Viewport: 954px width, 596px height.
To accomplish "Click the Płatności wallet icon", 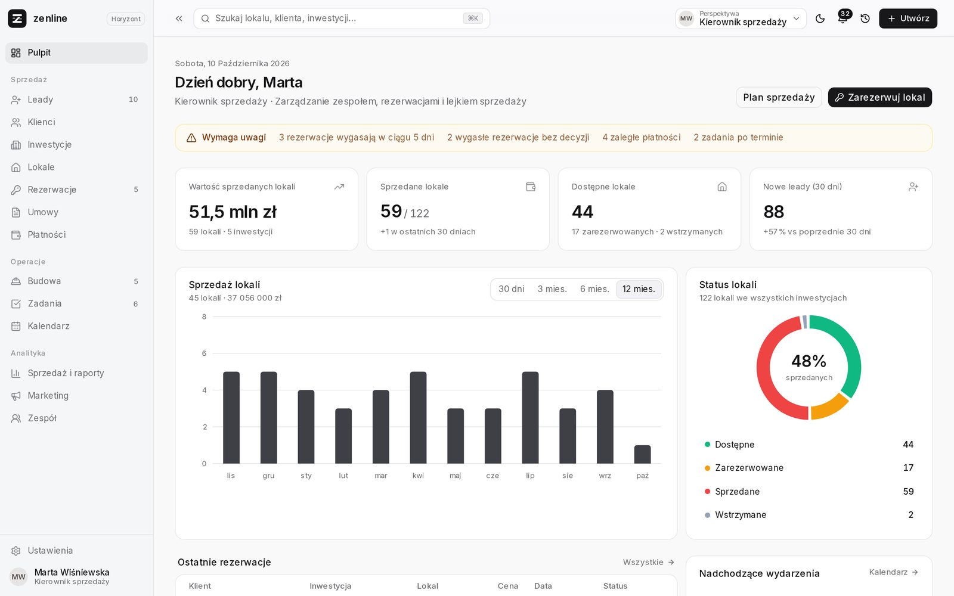I will point(16,235).
